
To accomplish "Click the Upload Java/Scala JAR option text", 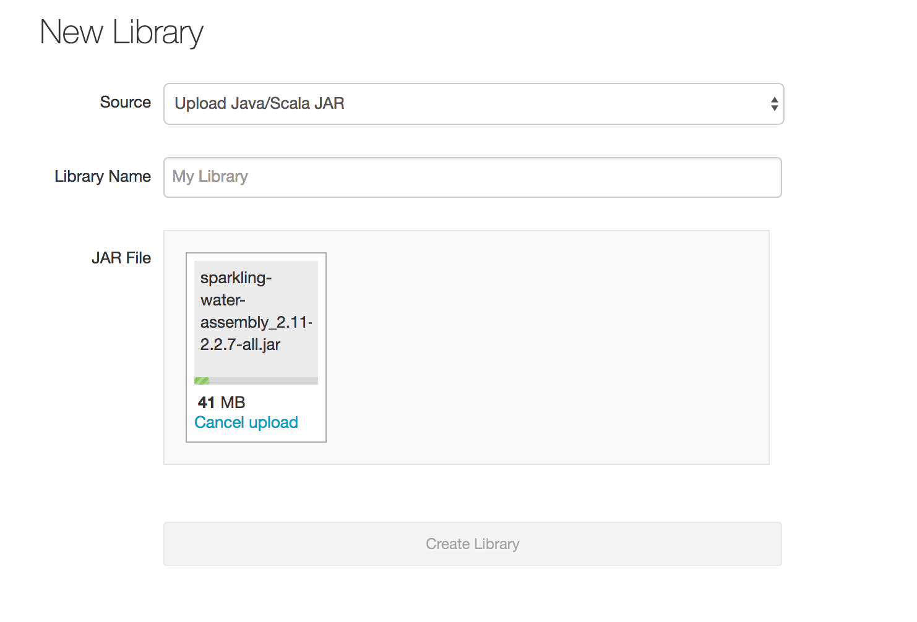I will click(x=259, y=103).
